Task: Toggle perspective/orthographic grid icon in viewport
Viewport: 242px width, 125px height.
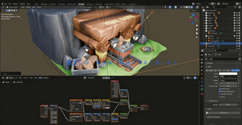Action: click(197, 37)
